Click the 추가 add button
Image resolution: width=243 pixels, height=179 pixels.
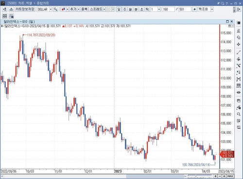(x=73, y=9)
